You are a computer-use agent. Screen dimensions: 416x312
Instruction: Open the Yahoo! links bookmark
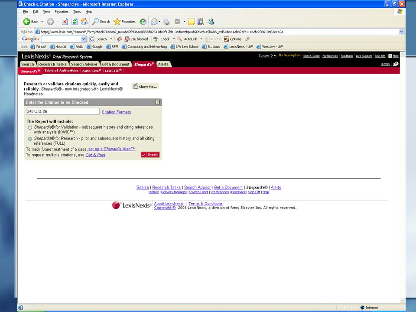(38, 47)
